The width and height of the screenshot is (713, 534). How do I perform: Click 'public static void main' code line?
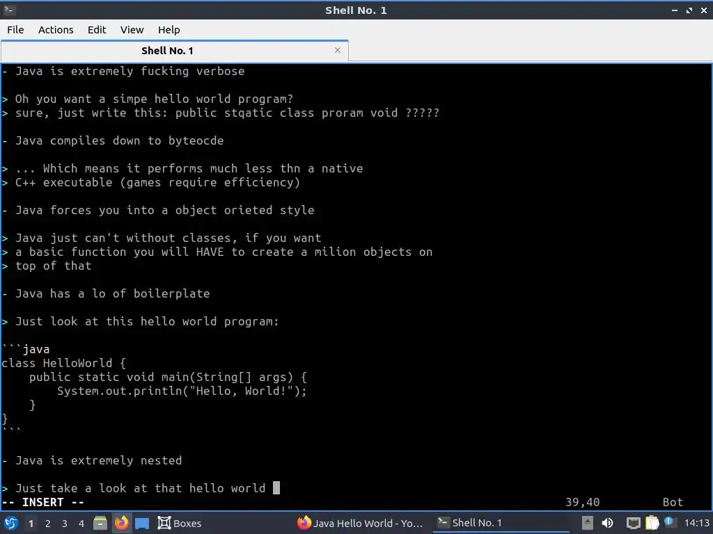(169, 377)
